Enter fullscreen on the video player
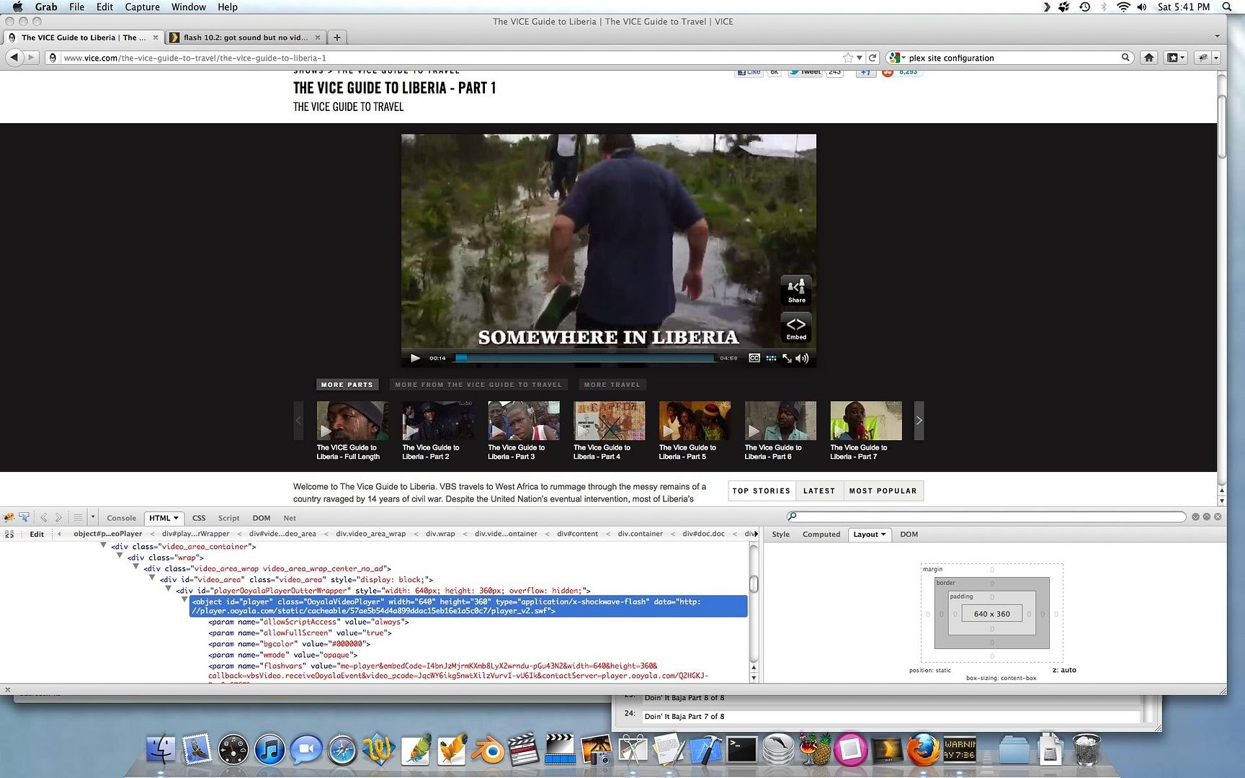 787,358
